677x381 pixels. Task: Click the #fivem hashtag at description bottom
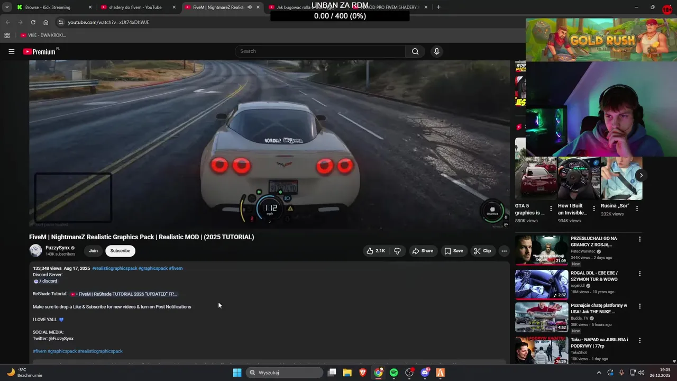pyautogui.click(x=39, y=351)
